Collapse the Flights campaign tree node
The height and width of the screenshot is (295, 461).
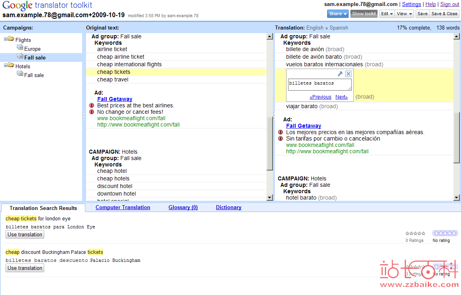(6, 39)
